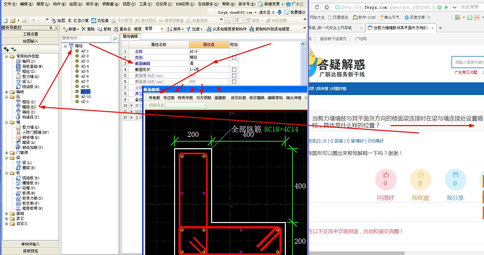Click the 复制 copy icon in the component toolbar

pos(100,29)
